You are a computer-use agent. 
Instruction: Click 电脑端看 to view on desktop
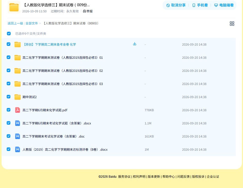pos(224,5)
